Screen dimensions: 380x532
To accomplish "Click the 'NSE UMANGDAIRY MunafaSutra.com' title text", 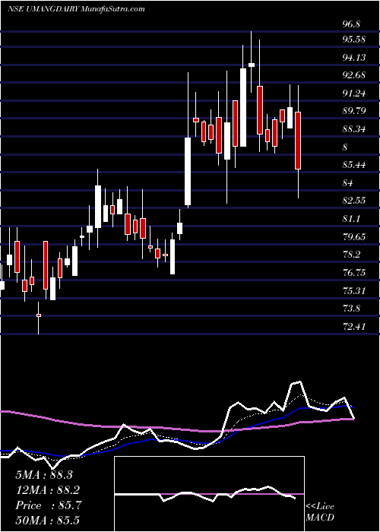I will (x=76, y=9).
